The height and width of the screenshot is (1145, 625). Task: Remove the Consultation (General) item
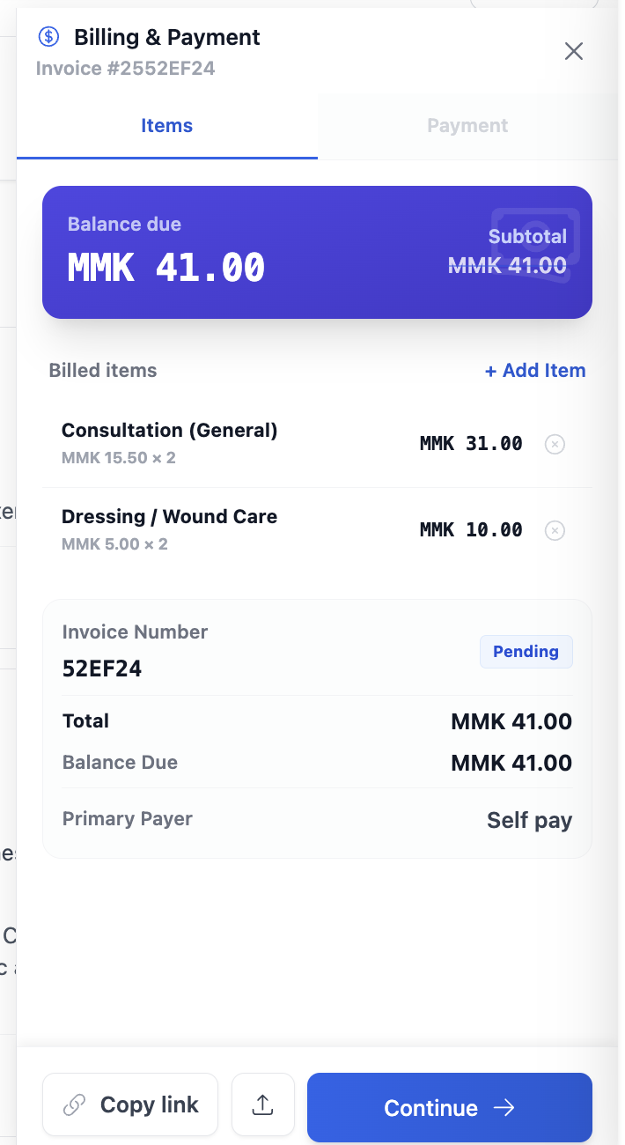[555, 444]
